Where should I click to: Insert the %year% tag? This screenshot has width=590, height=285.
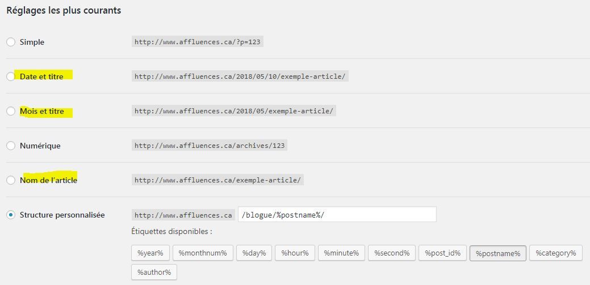click(x=150, y=253)
